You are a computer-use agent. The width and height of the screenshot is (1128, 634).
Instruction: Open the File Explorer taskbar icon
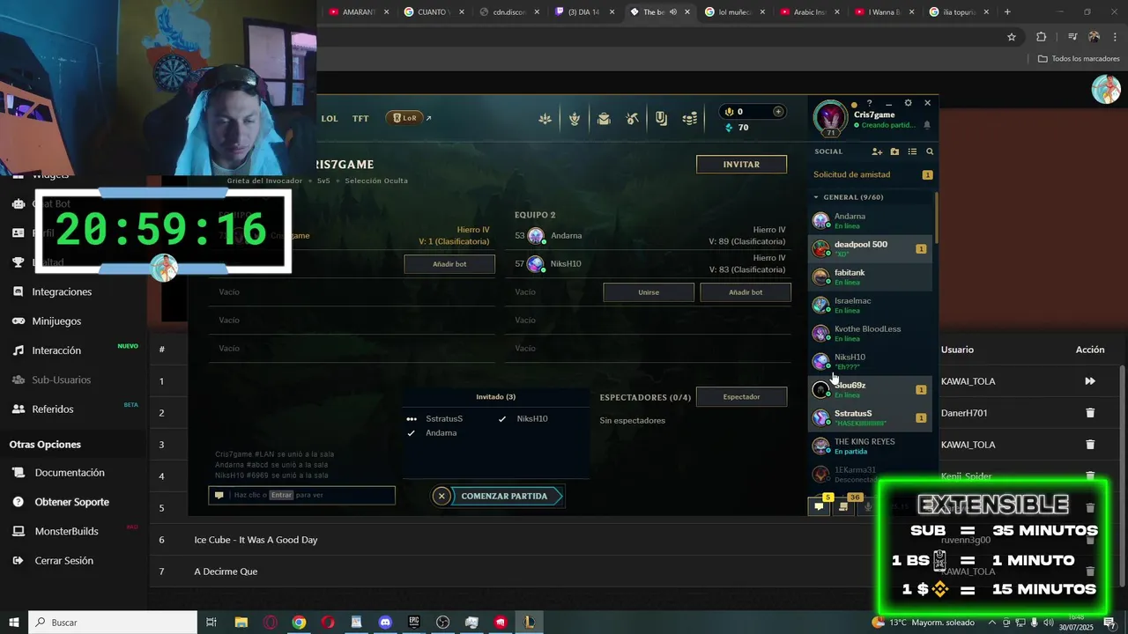241,623
